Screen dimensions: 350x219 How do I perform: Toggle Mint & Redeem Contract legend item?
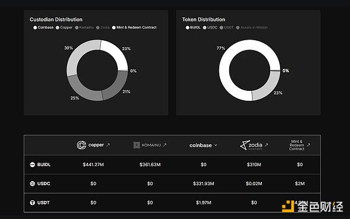coord(134,27)
